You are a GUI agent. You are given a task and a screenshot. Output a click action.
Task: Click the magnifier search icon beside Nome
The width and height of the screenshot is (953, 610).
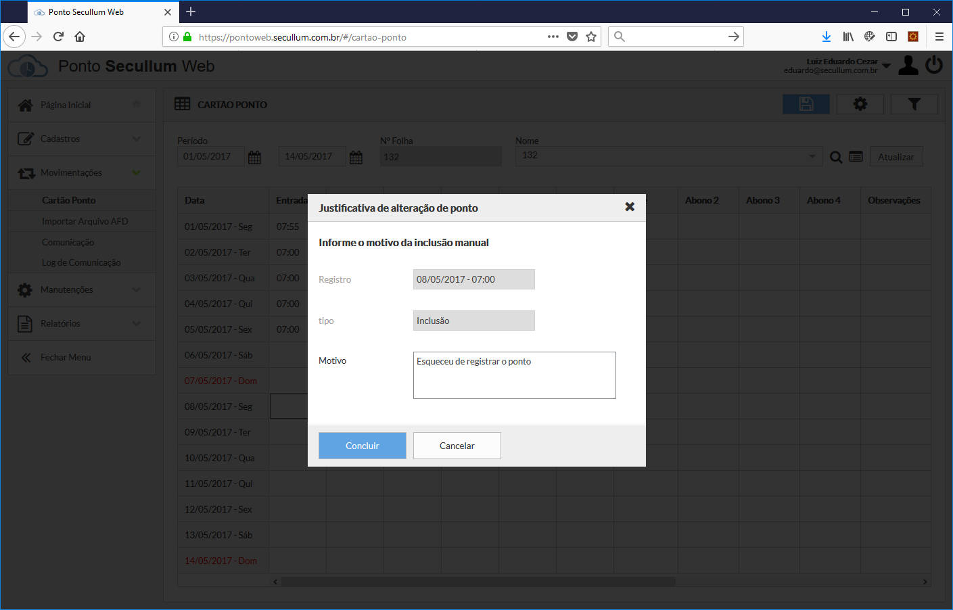pyautogui.click(x=836, y=157)
